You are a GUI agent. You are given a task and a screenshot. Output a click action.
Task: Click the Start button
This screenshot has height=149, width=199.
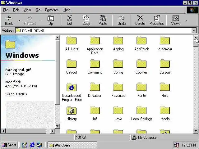(9, 145)
